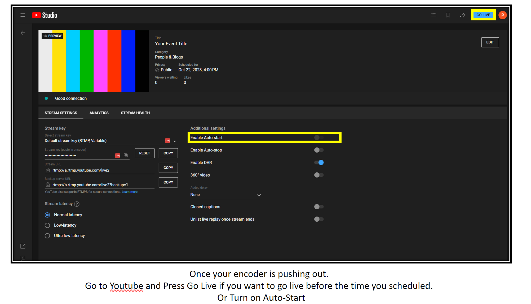Image resolution: width=531 pixels, height=304 pixels.
Task: Toggle Enable Auto-stop switch
Action: [319, 150]
